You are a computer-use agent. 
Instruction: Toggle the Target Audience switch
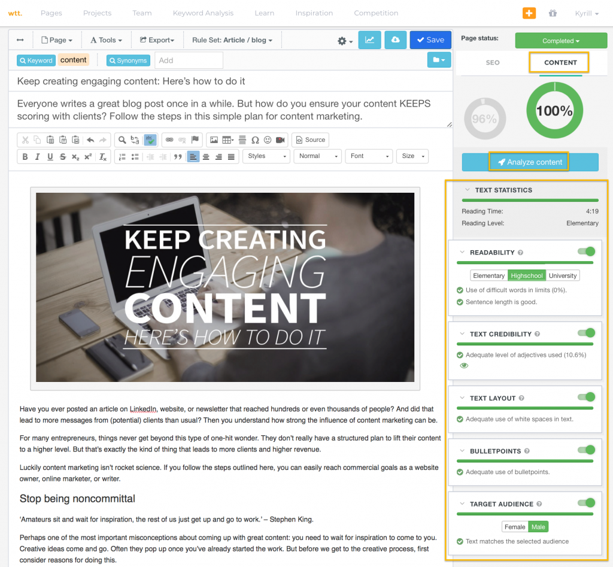(587, 504)
